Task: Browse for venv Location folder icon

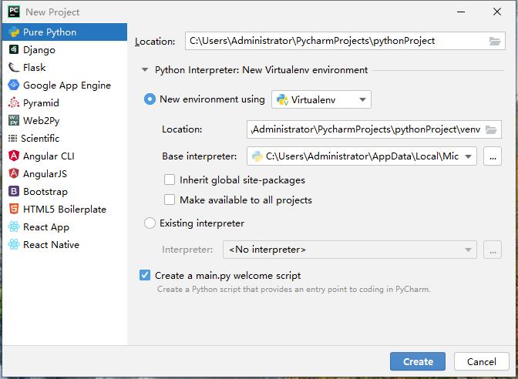Action: click(491, 129)
